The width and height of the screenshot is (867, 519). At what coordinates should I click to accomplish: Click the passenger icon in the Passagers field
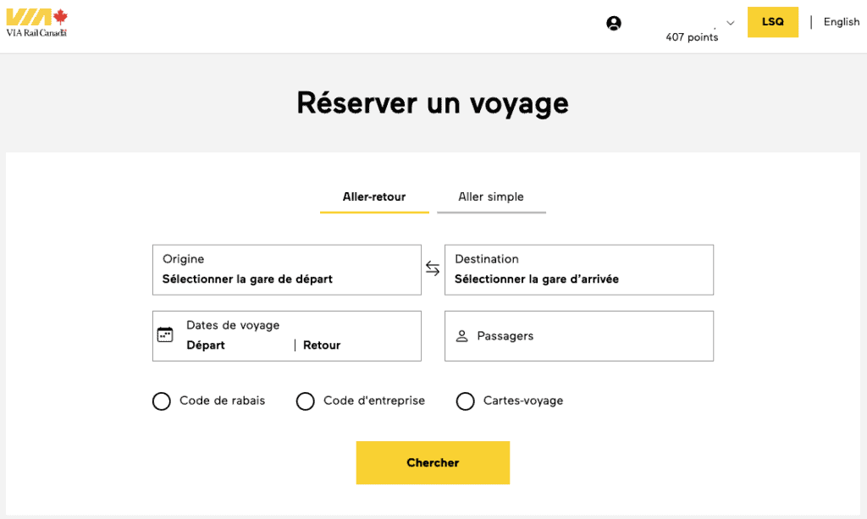coord(461,335)
